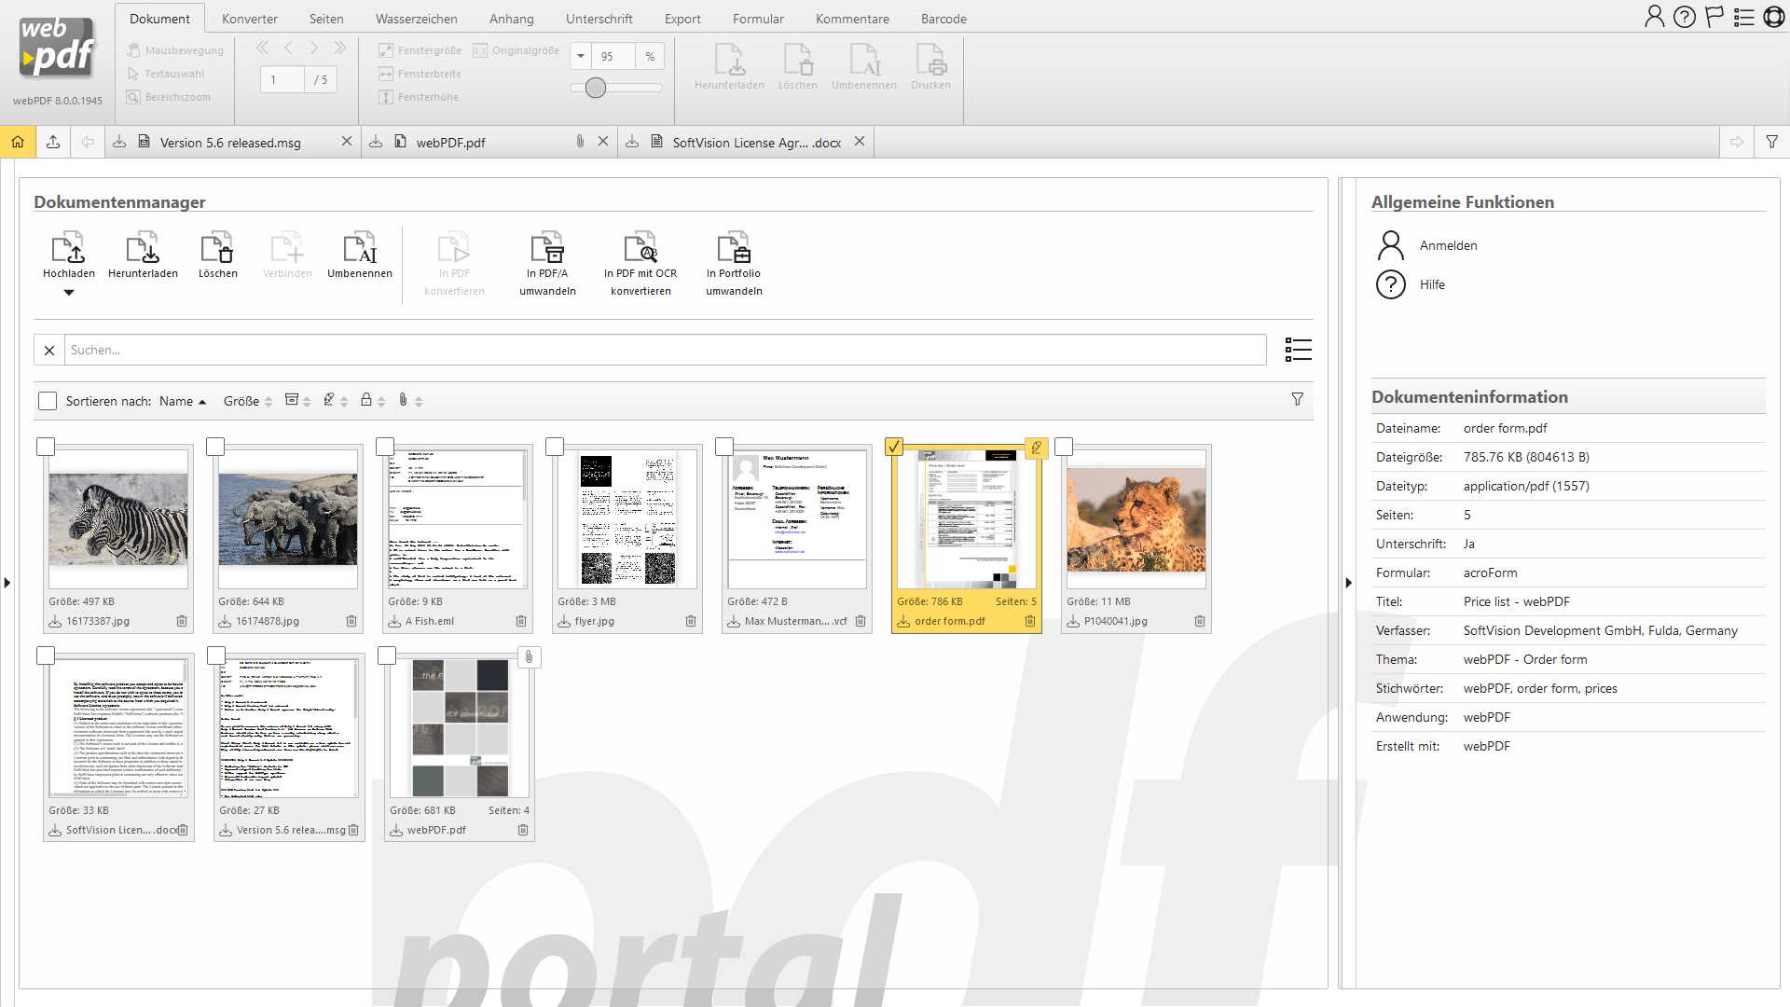Click the Anmelden link
Viewport: 1790px width, 1007px height.
pyautogui.click(x=1448, y=245)
